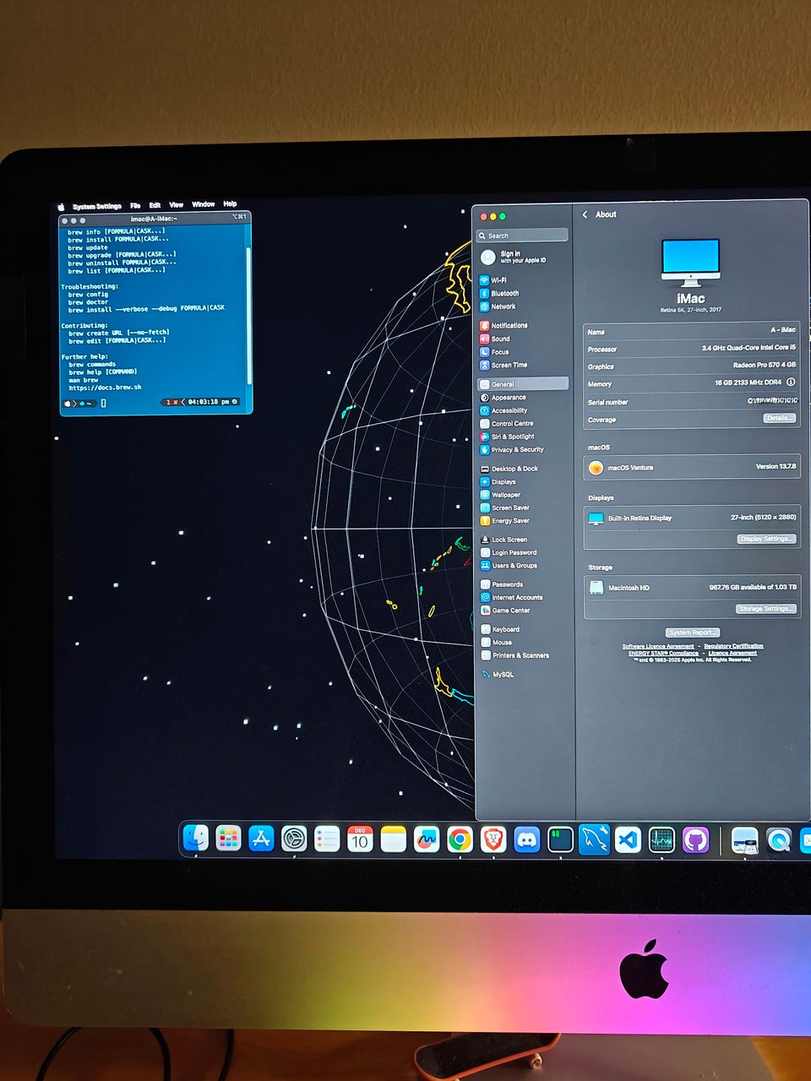Open the Edit menu
Screen dimensions: 811x1081
click(155, 205)
